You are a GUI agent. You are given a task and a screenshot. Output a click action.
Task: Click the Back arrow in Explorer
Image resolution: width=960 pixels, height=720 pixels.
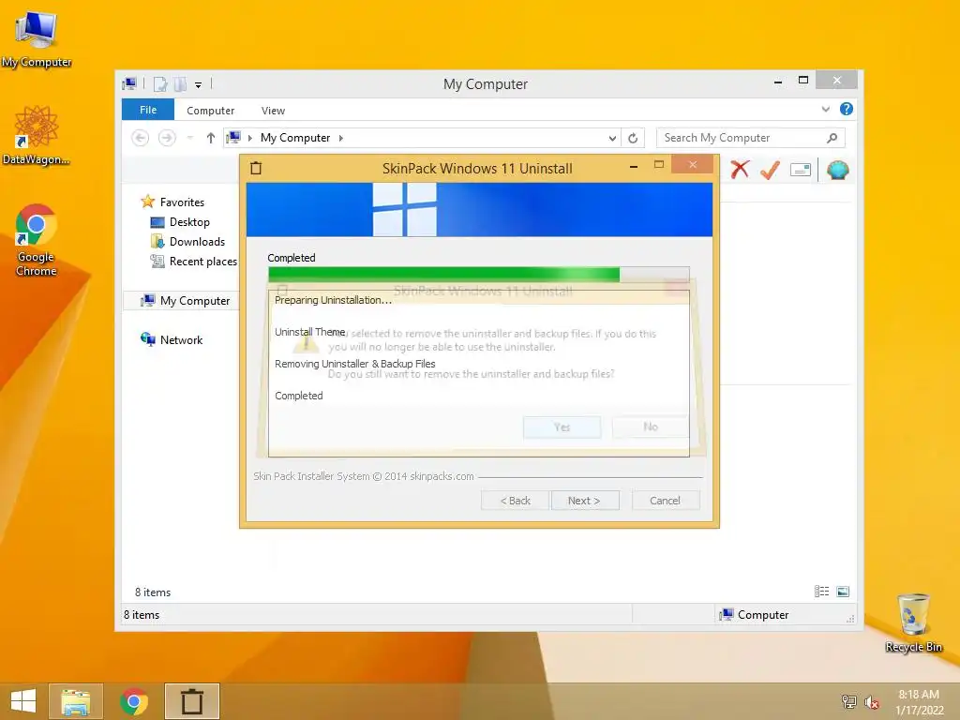pos(141,138)
